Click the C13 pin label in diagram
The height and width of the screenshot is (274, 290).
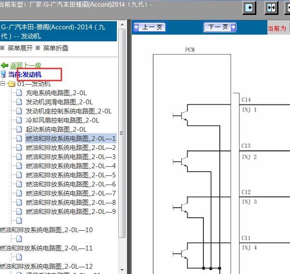point(246,146)
